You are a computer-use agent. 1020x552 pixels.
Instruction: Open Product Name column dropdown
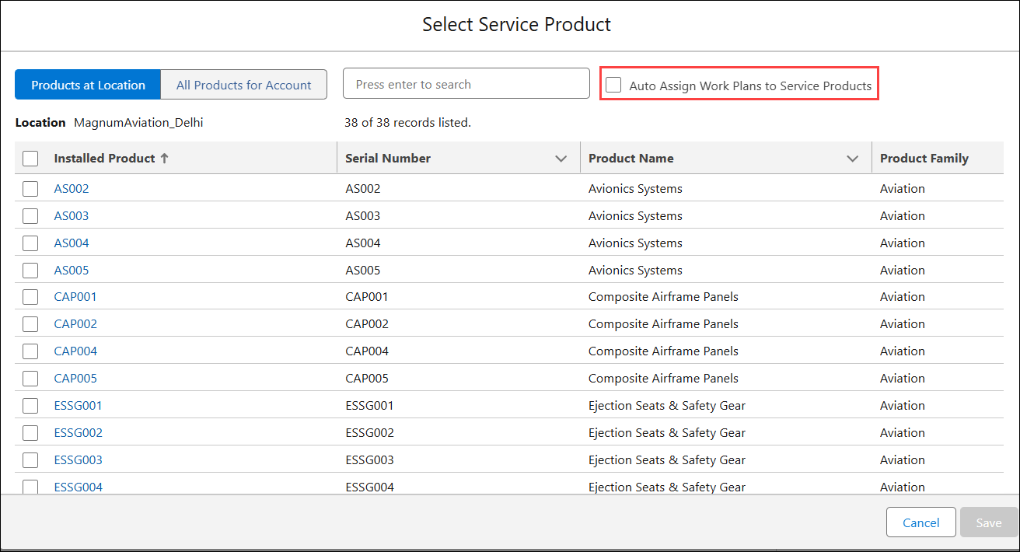853,159
